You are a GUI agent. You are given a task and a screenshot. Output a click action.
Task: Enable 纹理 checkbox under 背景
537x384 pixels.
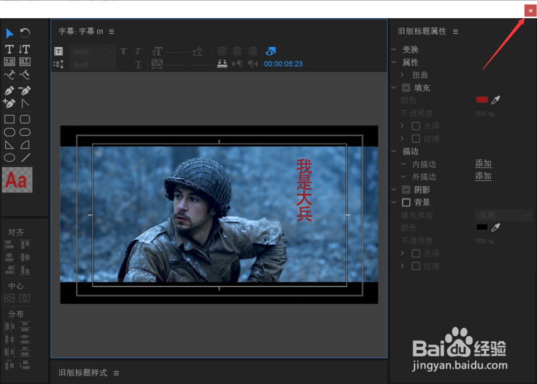[416, 266]
